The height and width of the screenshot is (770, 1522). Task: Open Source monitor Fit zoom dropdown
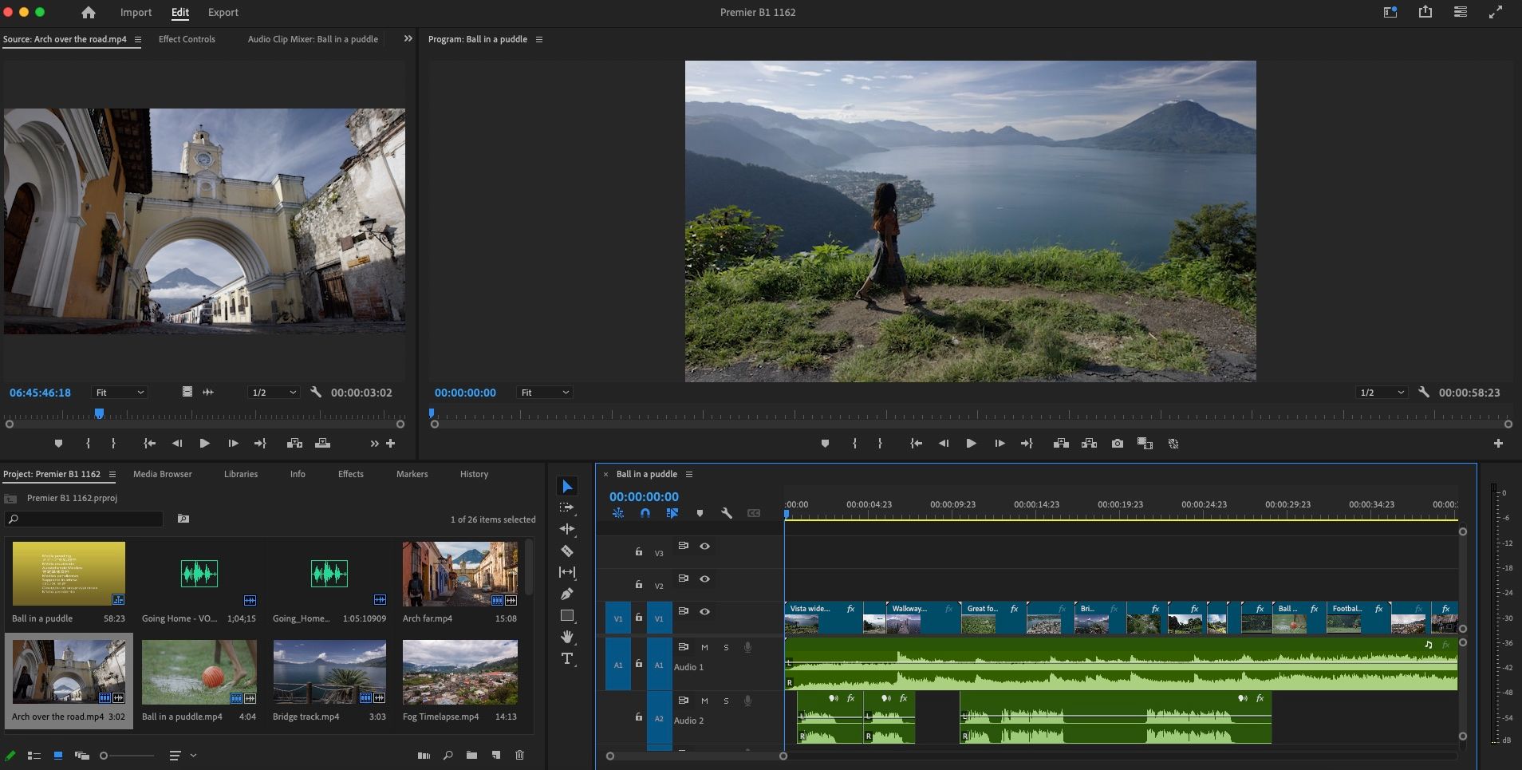[120, 393]
